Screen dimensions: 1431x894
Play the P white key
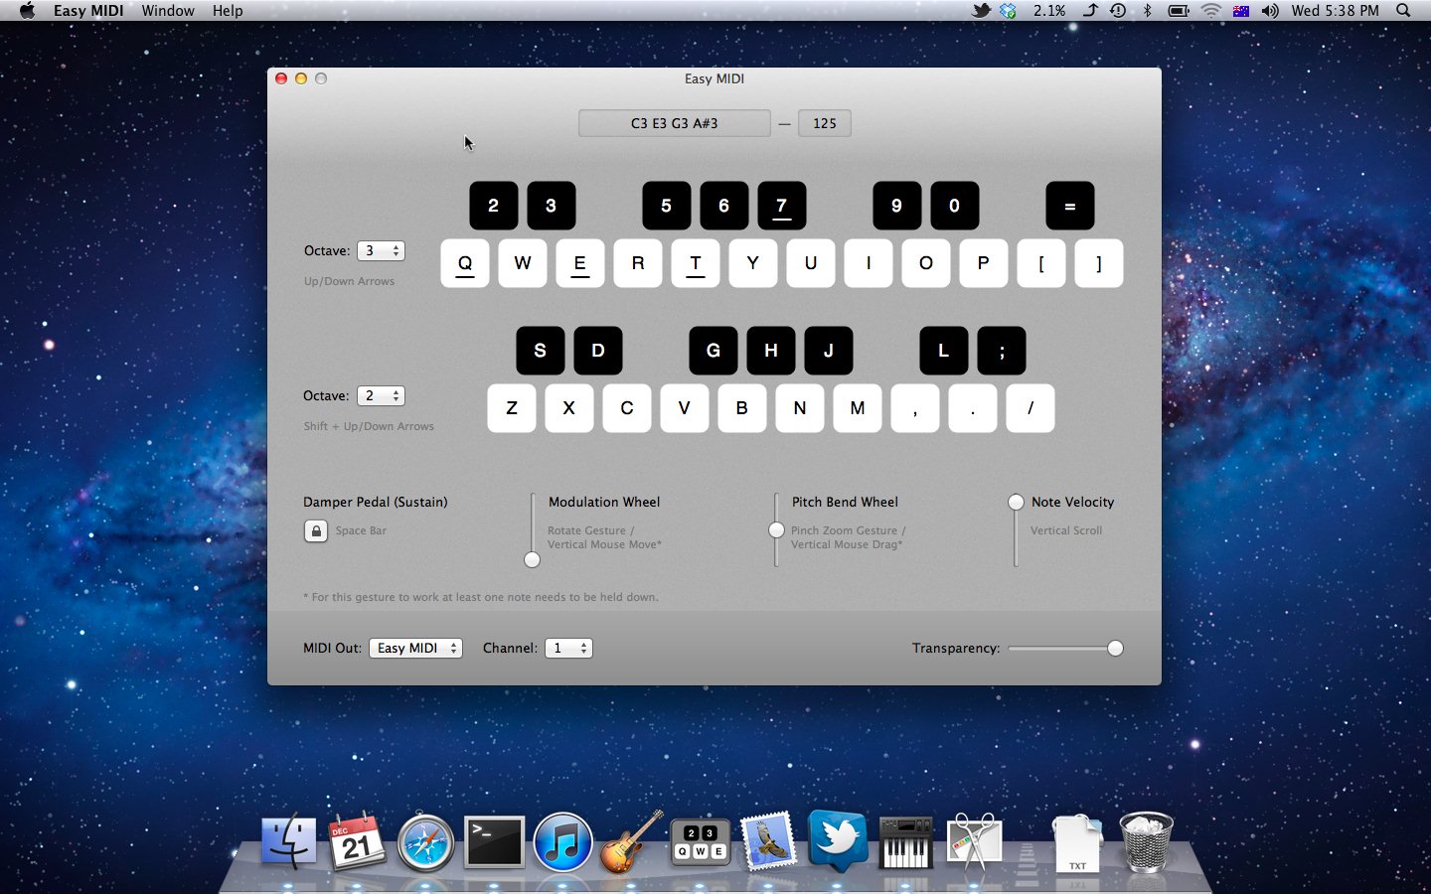pos(984,263)
